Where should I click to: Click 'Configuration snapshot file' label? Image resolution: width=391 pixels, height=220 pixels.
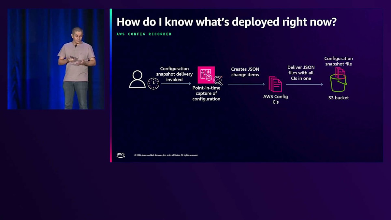click(339, 61)
